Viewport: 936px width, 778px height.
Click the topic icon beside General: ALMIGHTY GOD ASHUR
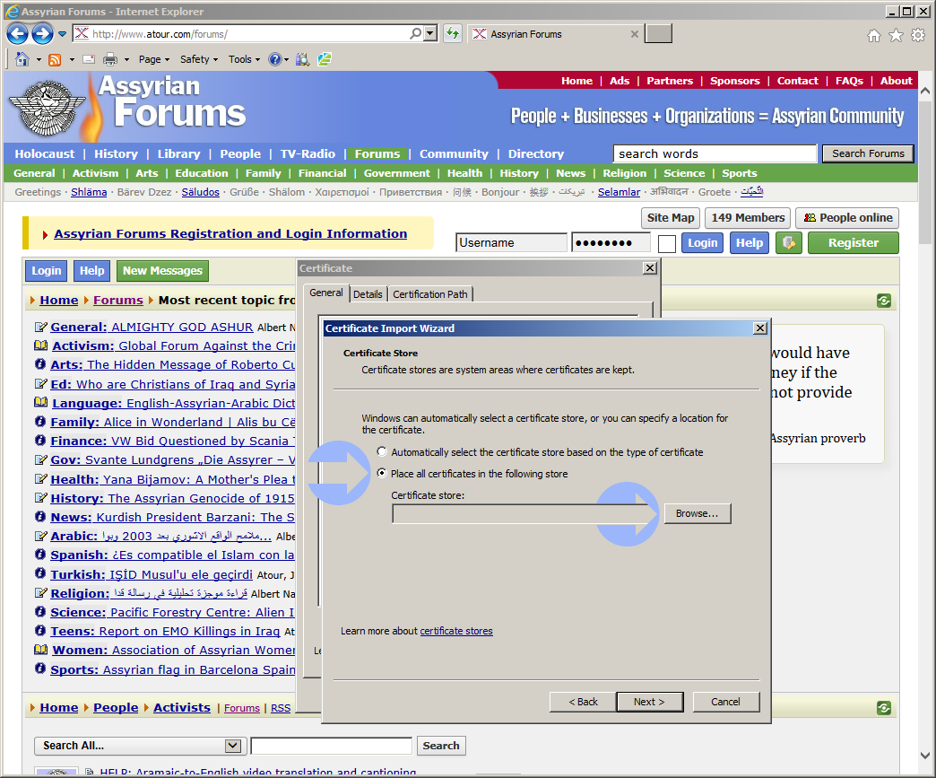[40, 327]
